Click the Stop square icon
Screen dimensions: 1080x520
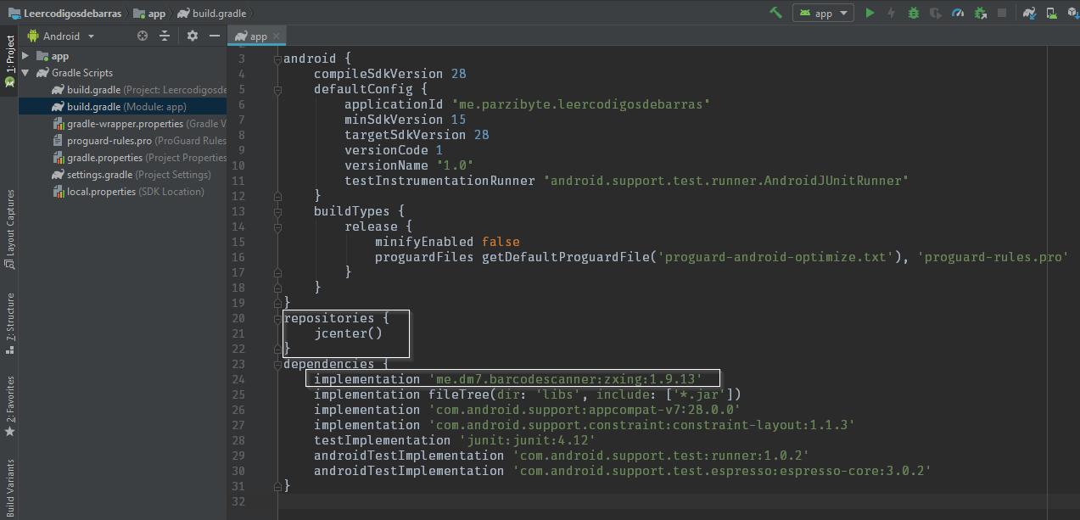coord(1002,13)
